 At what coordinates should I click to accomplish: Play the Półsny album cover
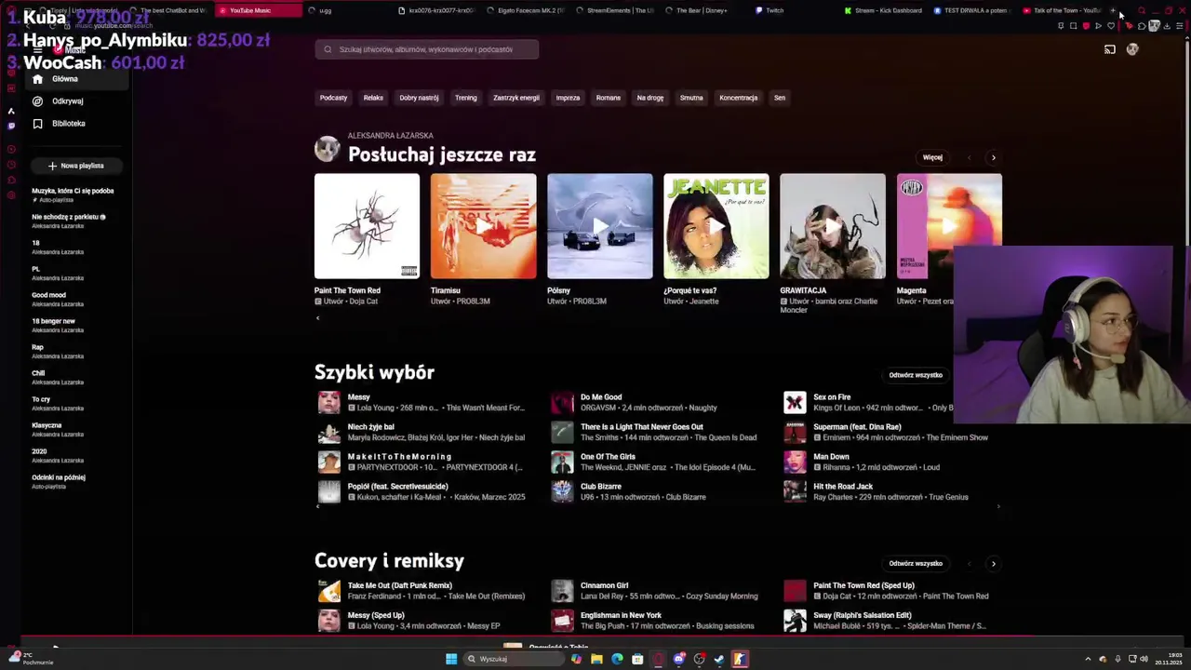[600, 226]
